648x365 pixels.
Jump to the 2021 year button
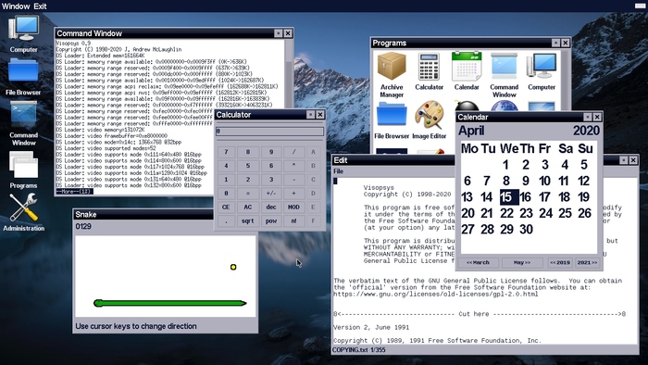click(587, 262)
